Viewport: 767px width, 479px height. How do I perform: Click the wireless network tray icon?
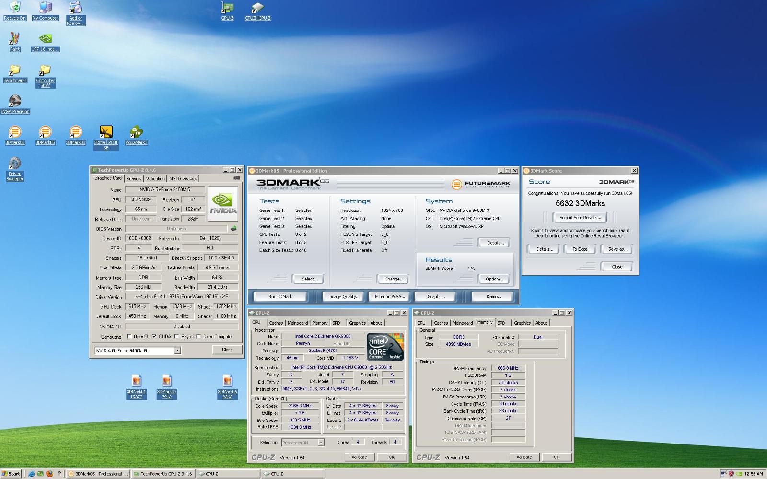(723, 474)
